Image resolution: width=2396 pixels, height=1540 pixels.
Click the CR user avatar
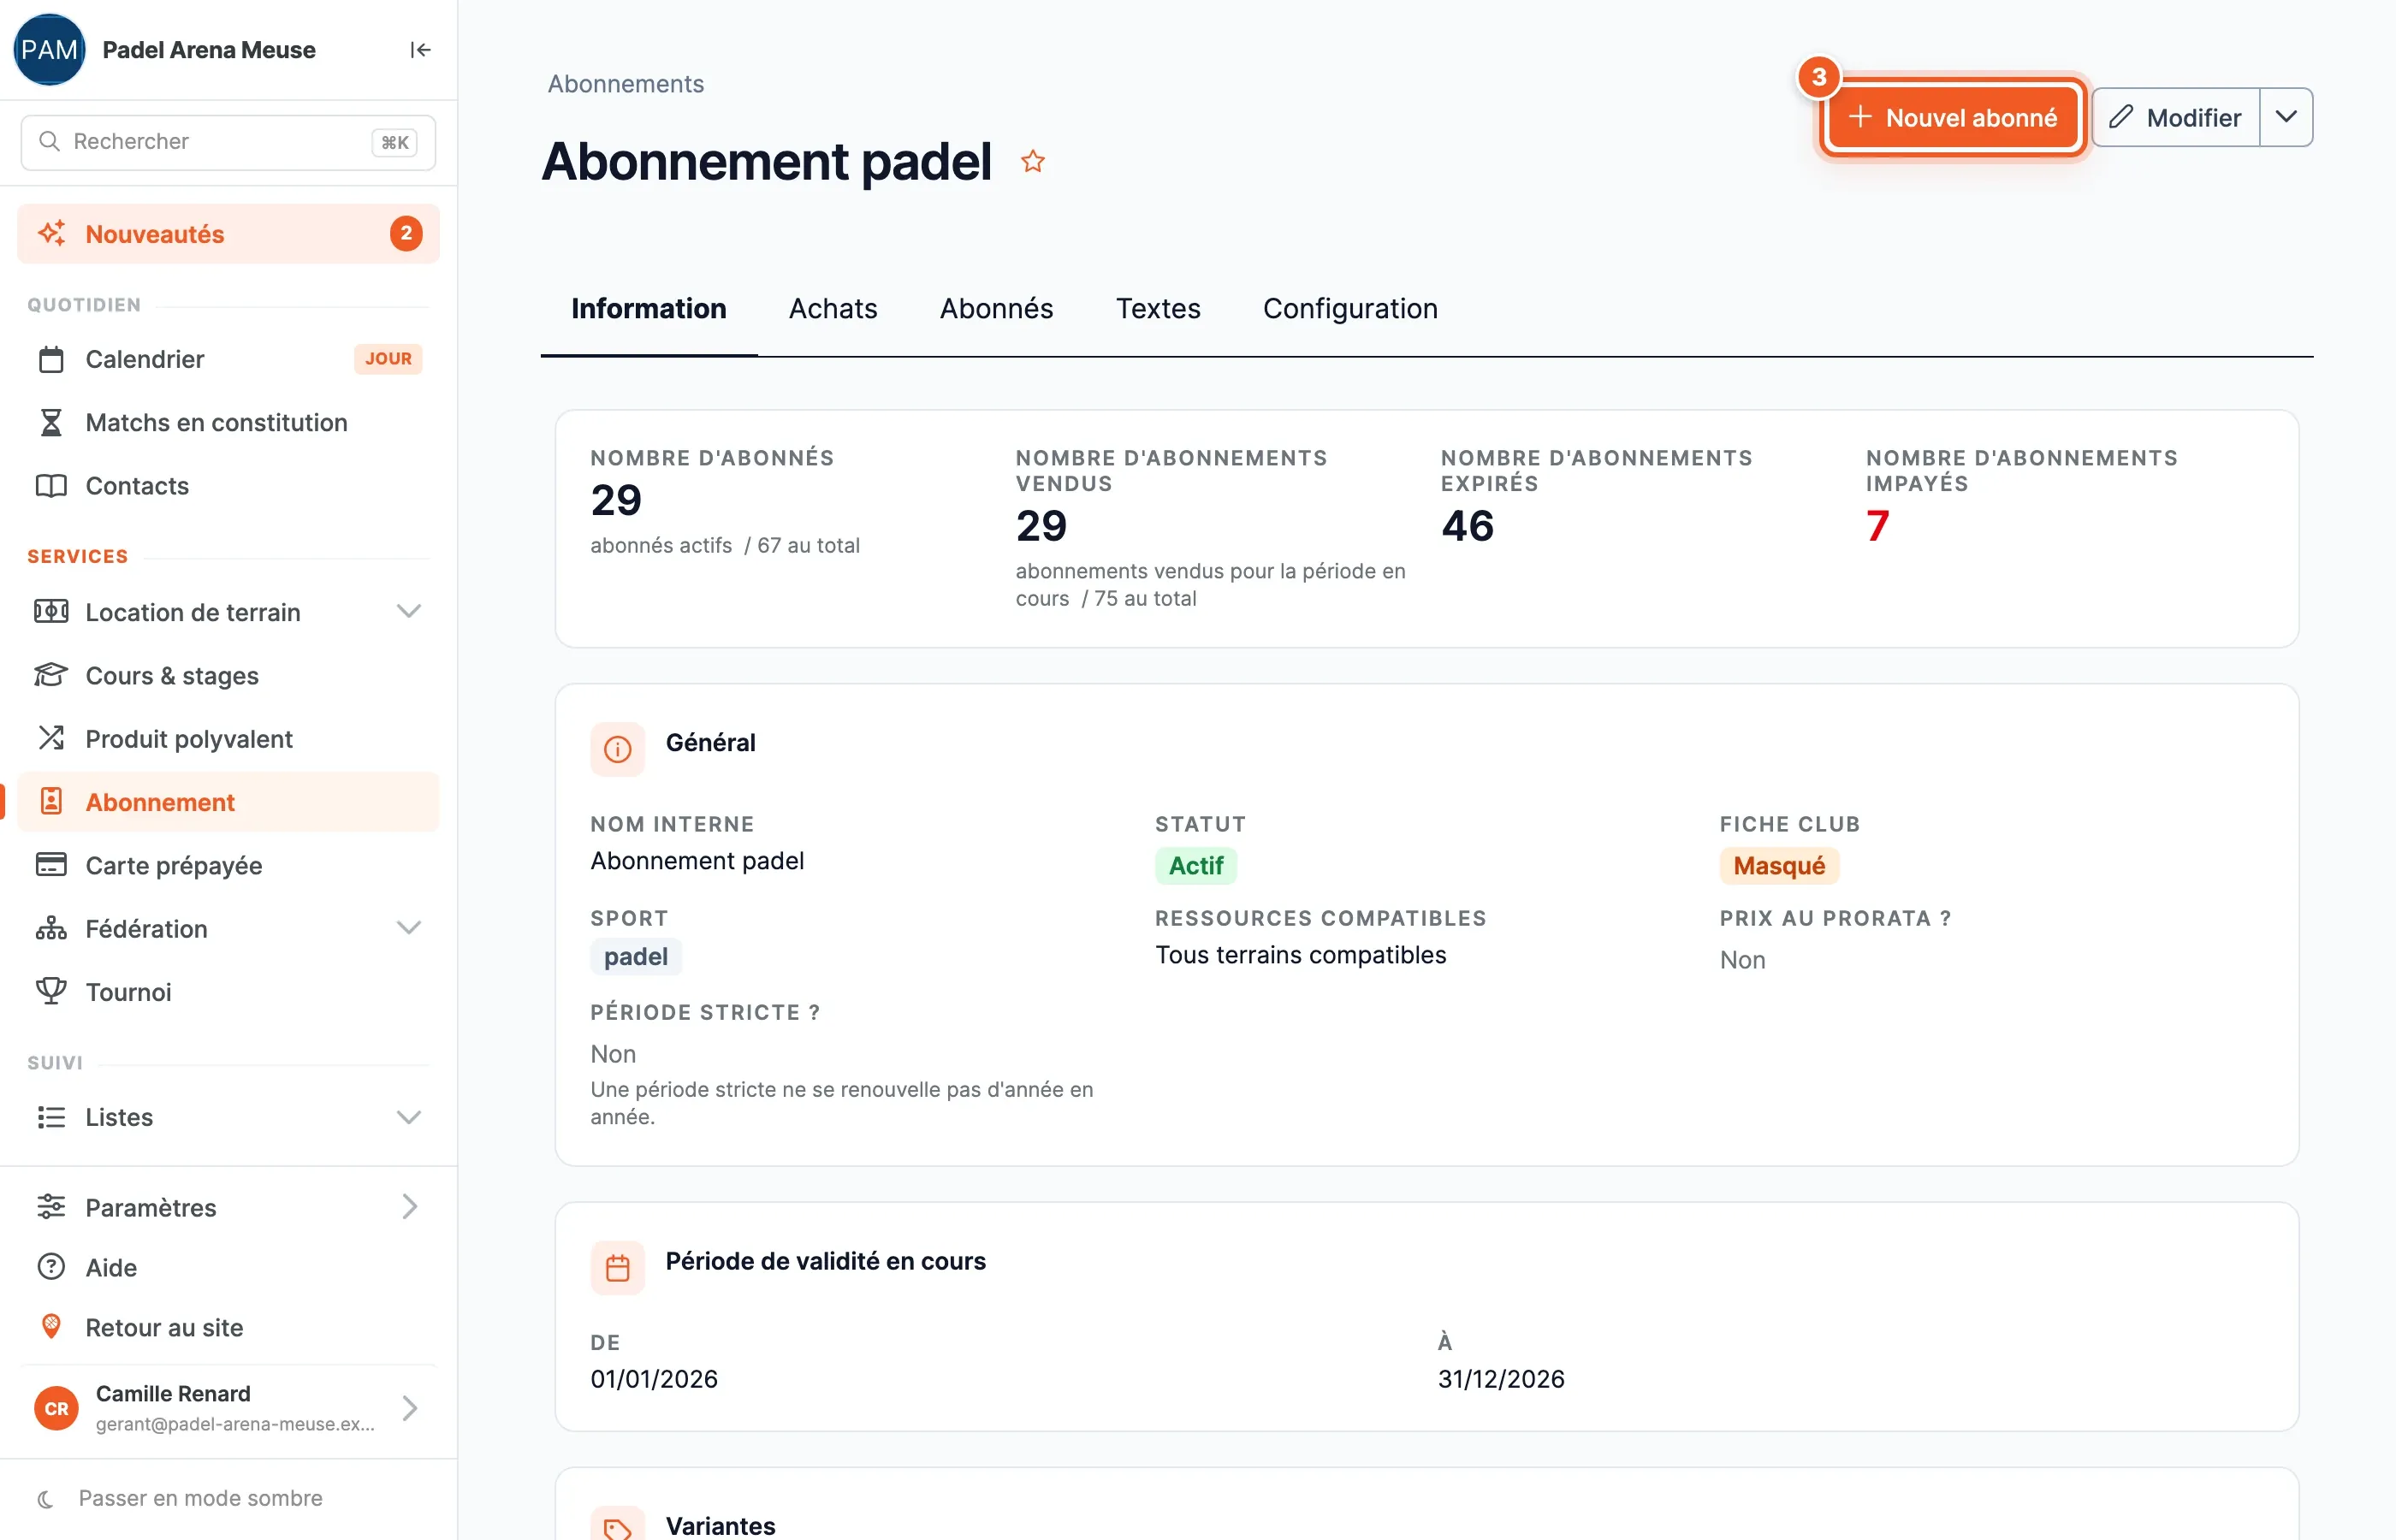click(56, 1408)
